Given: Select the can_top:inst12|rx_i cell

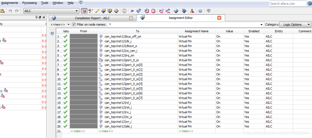Looking at the screenshot, I should (x=137, y=112).
